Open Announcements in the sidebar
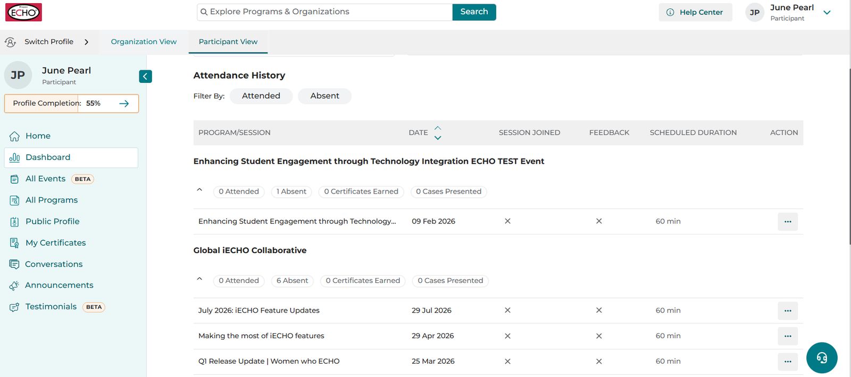851x377 pixels. pos(59,286)
